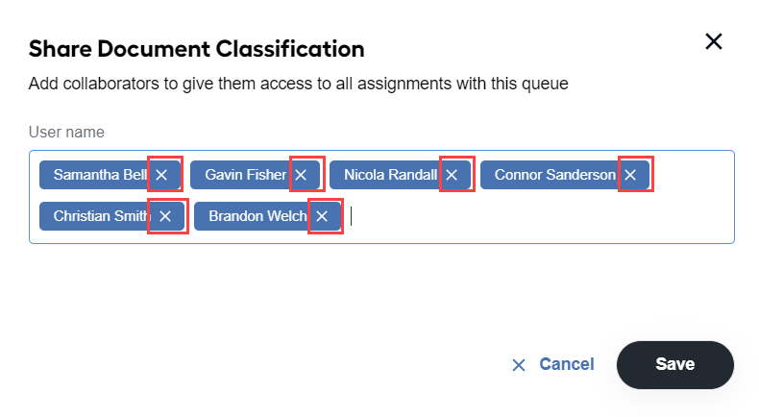Remove Connor Sanderson from the list
Screen dimensions: 759x417
[630, 175]
